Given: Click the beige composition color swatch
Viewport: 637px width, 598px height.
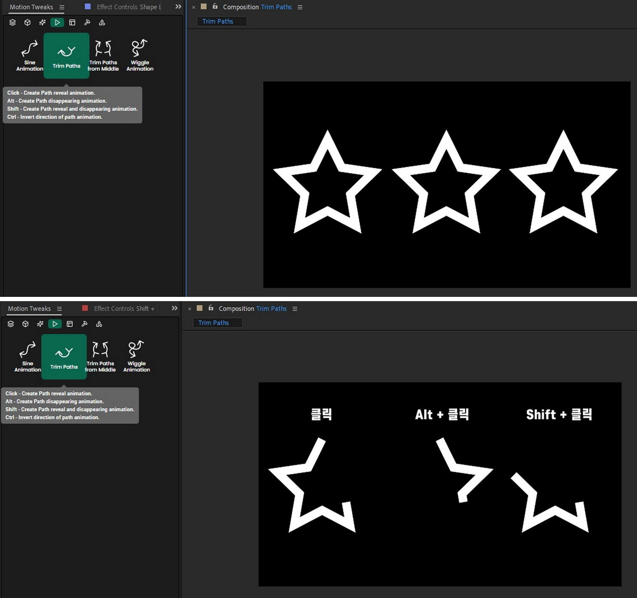Looking at the screenshot, I should click(203, 7).
